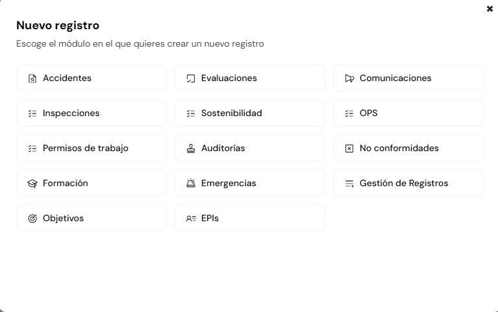Click the No conformidades crossed-box icon
The height and width of the screenshot is (312, 498).
[349, 149]
